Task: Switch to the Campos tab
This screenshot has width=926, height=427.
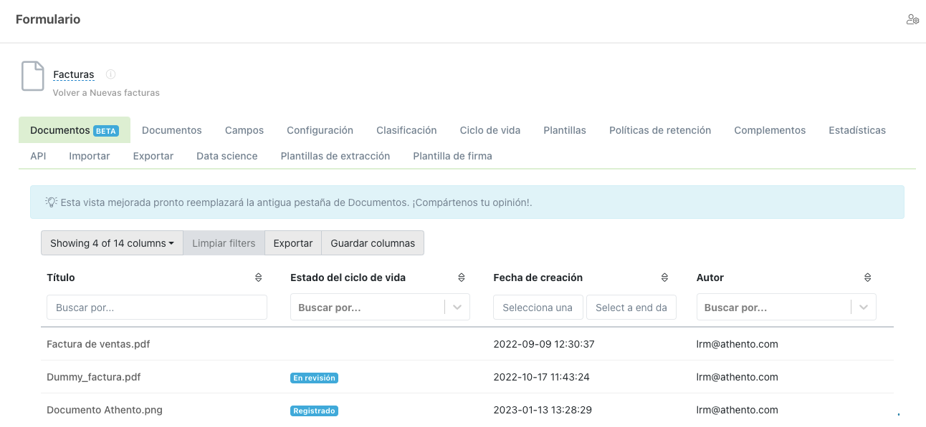Action: (x=244, y=130)
